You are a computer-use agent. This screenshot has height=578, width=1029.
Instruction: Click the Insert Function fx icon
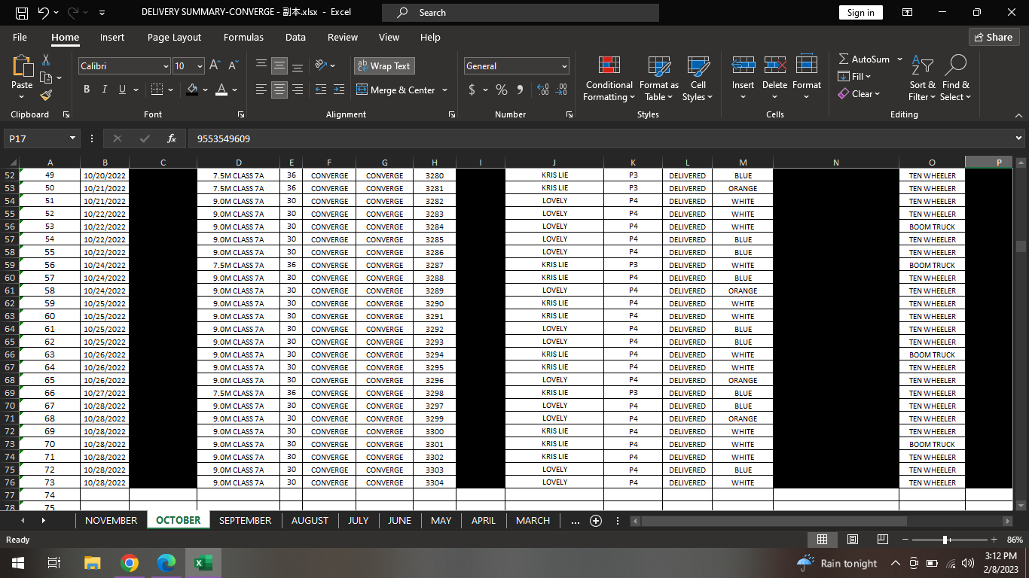(172, 138)
